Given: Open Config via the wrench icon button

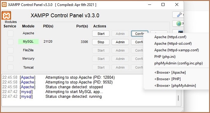Looking at the screenshot, I should click(178, 15).
